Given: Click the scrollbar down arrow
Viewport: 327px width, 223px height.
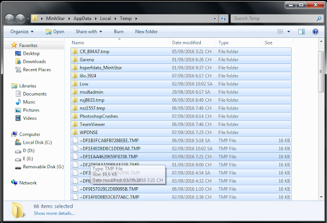Looking at the screenshot, I should coord(321,197).
